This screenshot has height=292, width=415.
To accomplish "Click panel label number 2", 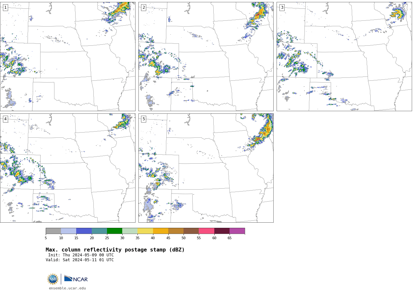I will (144, 7).
